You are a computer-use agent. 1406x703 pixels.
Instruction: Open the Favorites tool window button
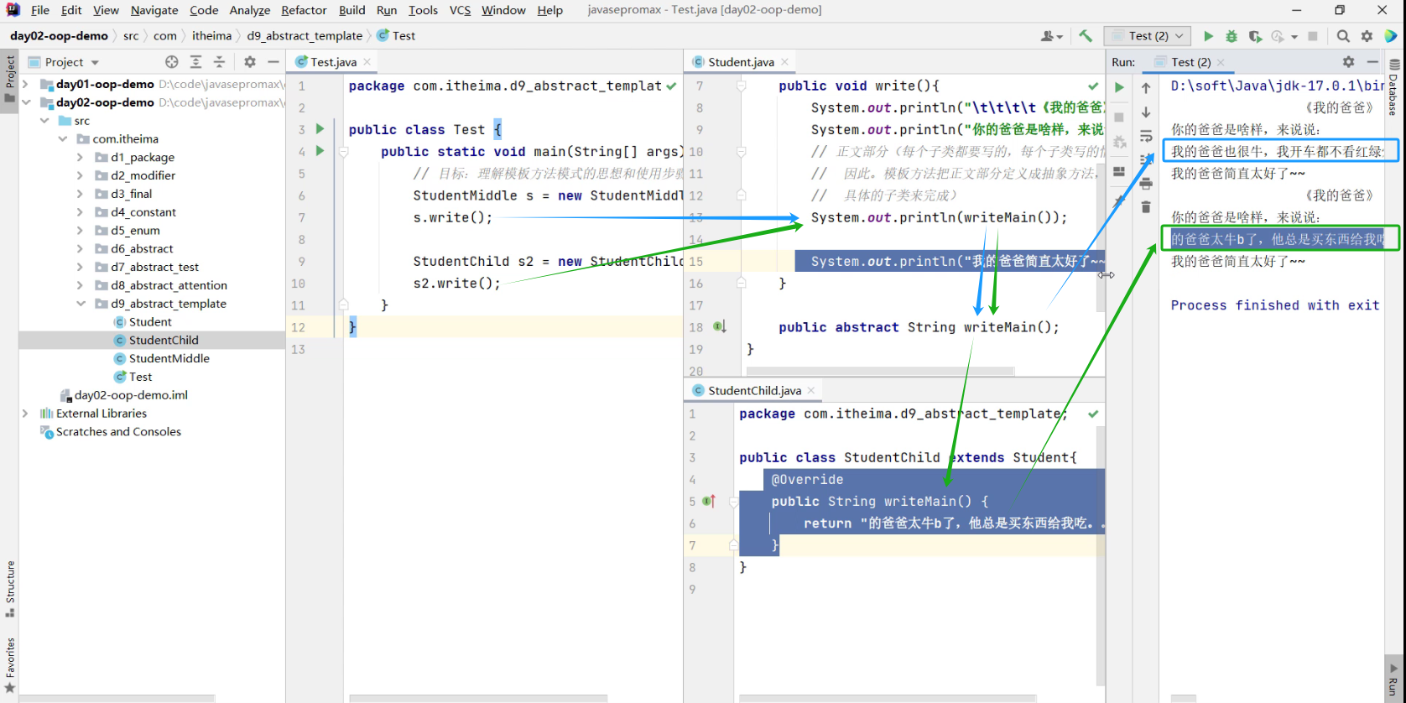pos(9,665)
